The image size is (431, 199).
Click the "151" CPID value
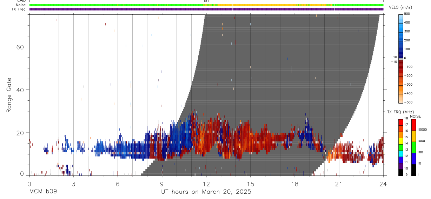click(206, 1)
